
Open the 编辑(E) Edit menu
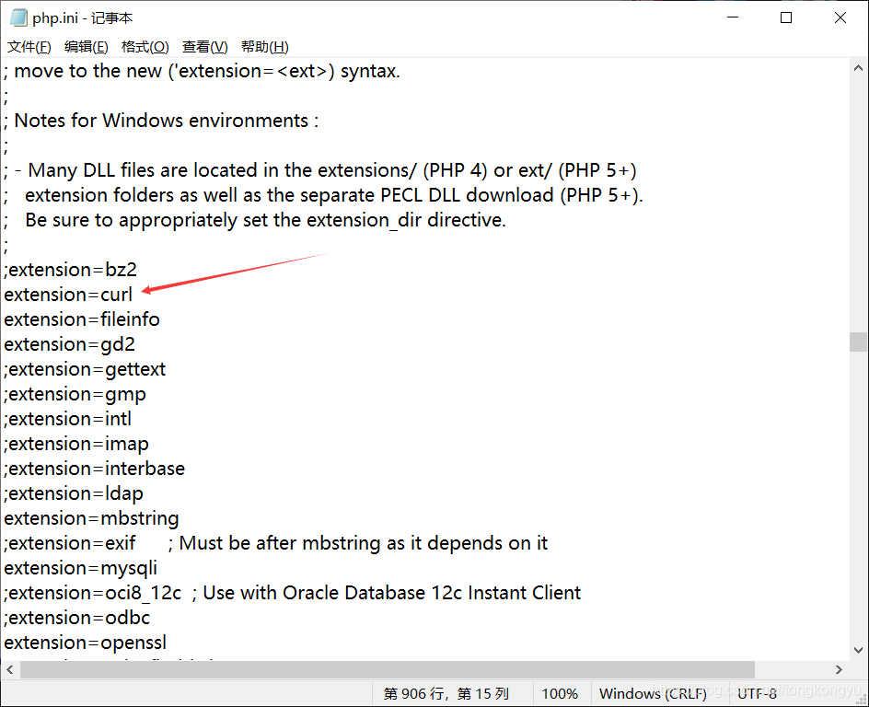(86, 47)
